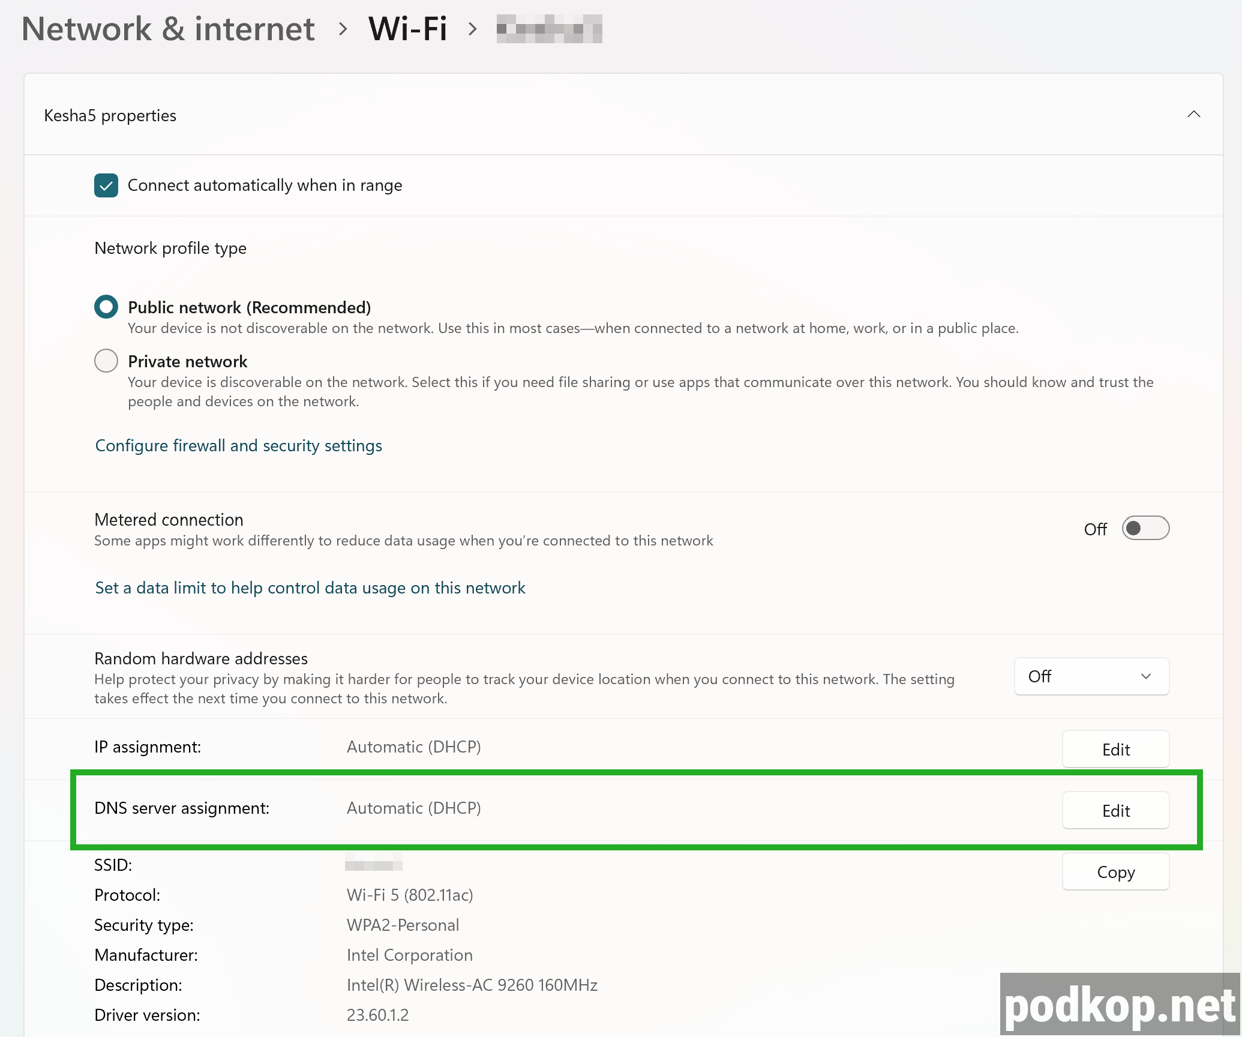The height and width of the screenshot is (1037, 1242).
Task: Click Edit button for DNS server assignment
Action: (1115, 810)
